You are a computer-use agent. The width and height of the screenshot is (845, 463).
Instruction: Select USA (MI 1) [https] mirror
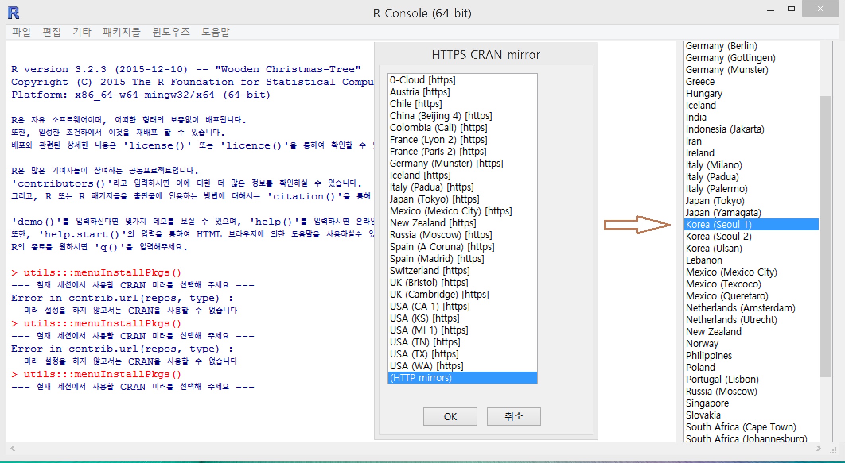[463, 330]
